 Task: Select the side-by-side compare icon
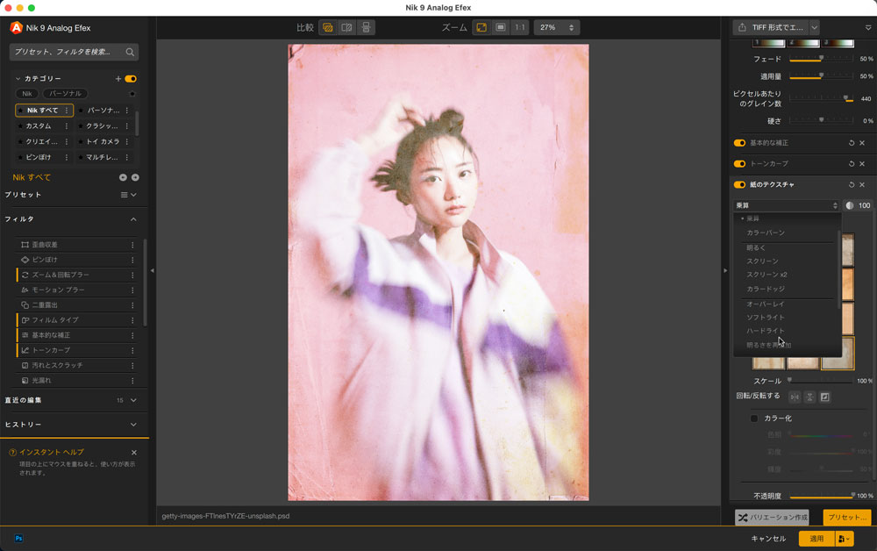pos(366,27)
